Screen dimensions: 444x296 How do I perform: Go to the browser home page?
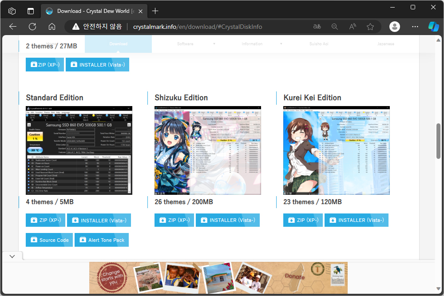coord(52,27)
